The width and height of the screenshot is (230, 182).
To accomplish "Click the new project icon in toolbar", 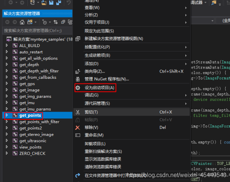I will (x=32, y=3).
